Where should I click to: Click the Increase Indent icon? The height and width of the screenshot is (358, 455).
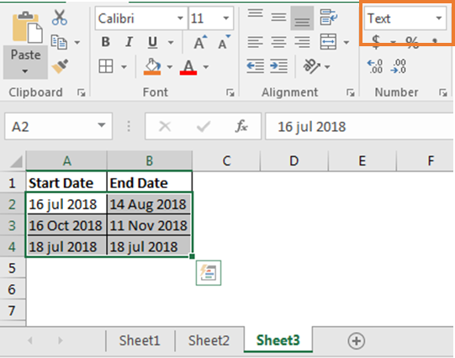click(278, 66)
